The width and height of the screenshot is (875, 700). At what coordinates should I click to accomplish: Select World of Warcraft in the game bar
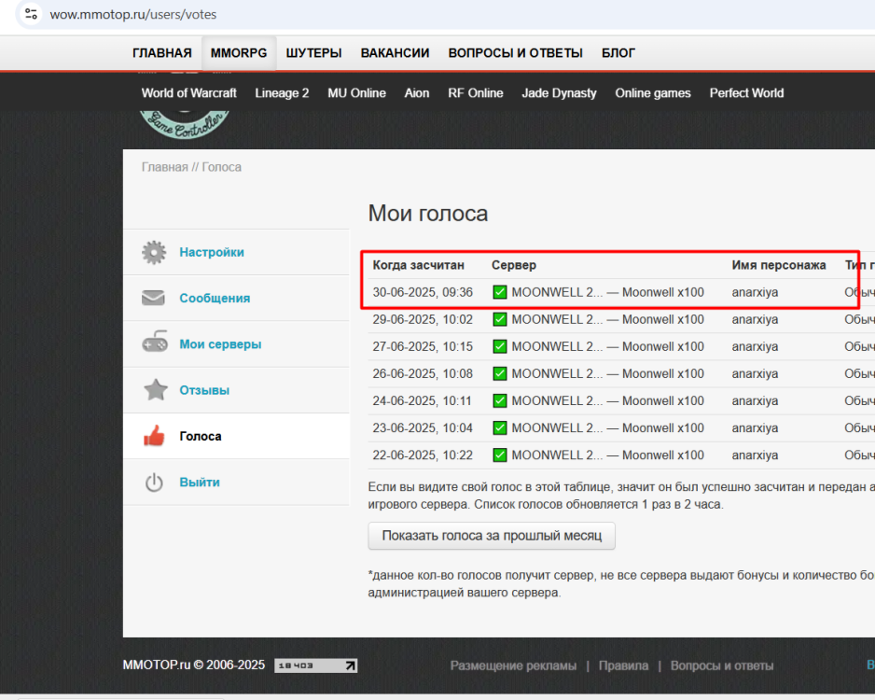click(x=188, y=92)
